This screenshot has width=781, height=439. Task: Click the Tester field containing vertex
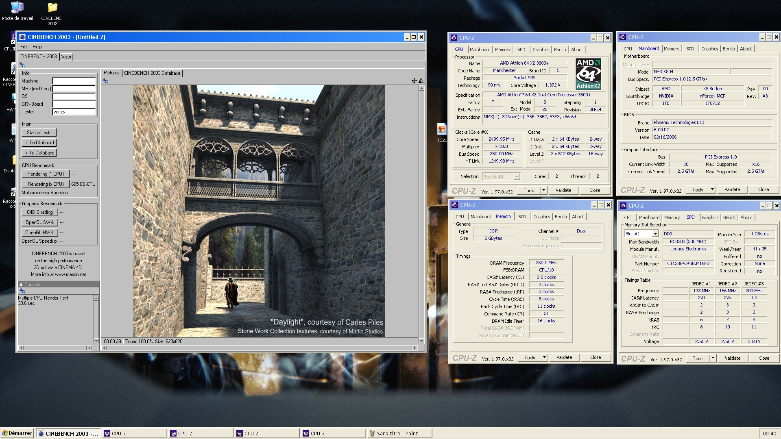coord(74,112)
